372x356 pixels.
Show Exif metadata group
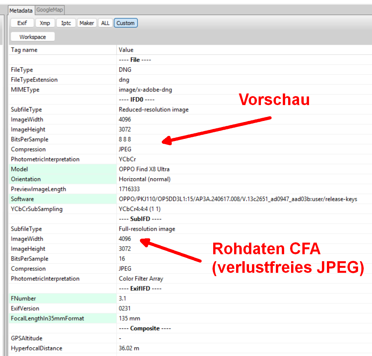22,23
